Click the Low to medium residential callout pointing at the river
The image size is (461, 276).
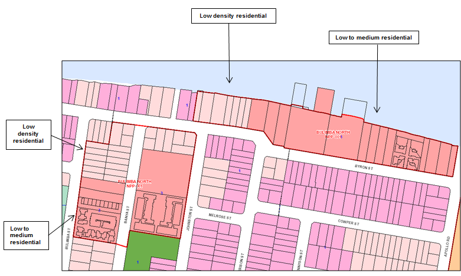point(373,37)
